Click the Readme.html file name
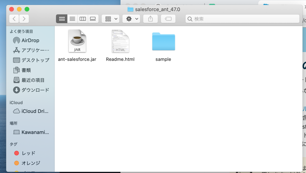This screenshot has height=173, width=306. pos(120,59)
